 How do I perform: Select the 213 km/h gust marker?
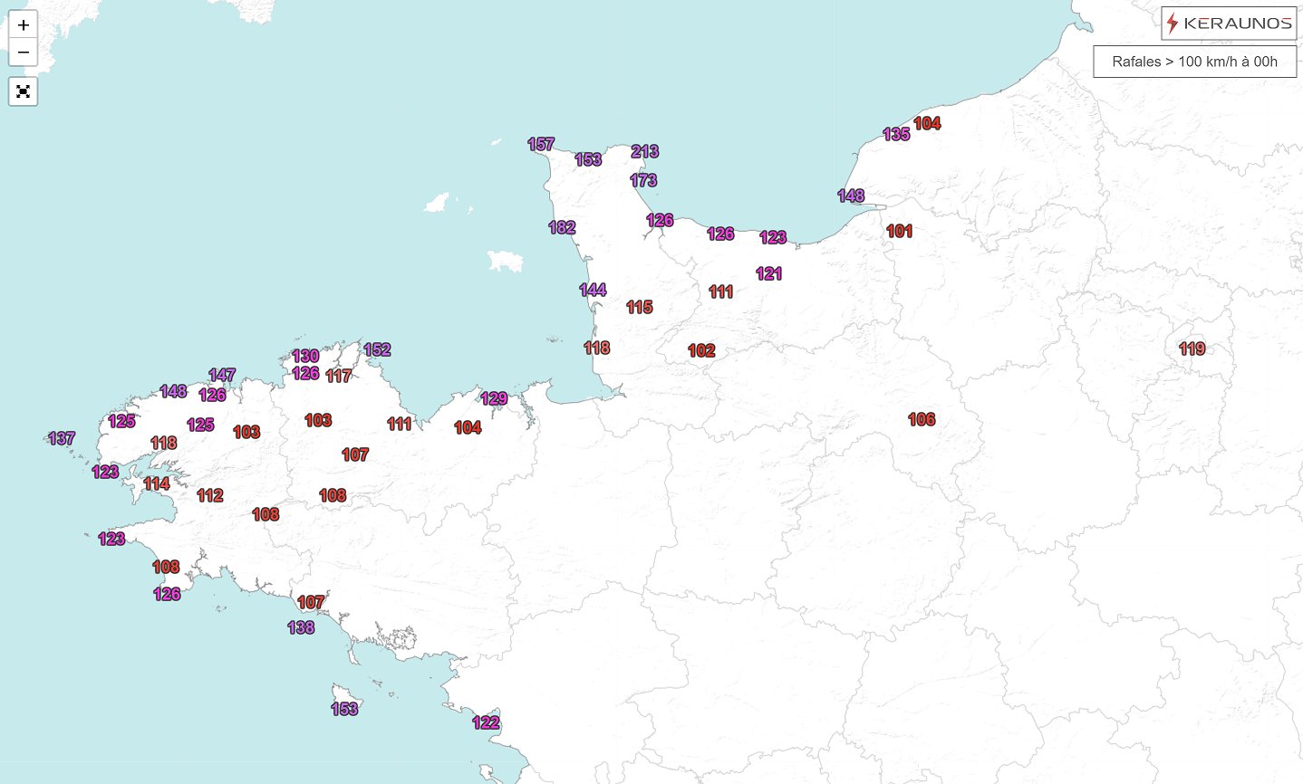click(x=645, y=152)
